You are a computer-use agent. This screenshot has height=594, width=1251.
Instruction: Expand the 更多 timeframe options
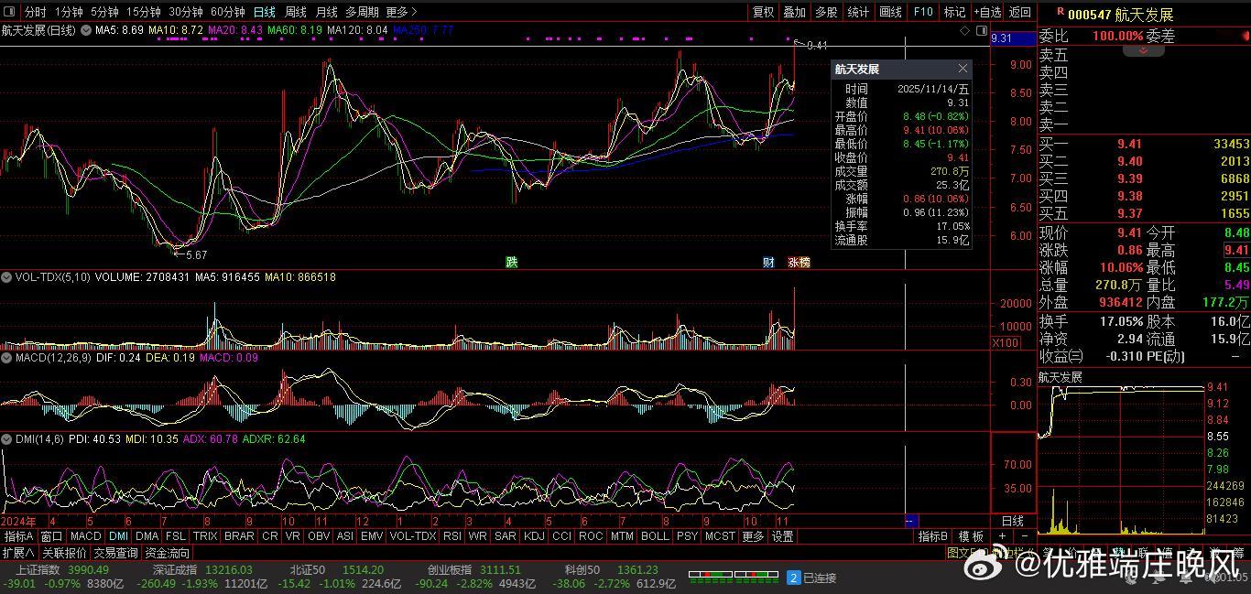401,12
